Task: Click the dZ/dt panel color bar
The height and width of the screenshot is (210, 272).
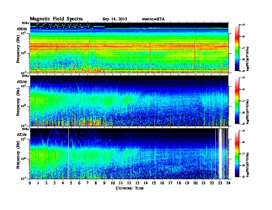Action: (x=237, y=153)
